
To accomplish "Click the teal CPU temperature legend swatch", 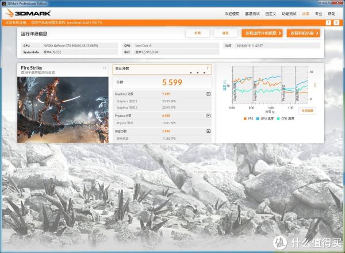I will point(278,118).
